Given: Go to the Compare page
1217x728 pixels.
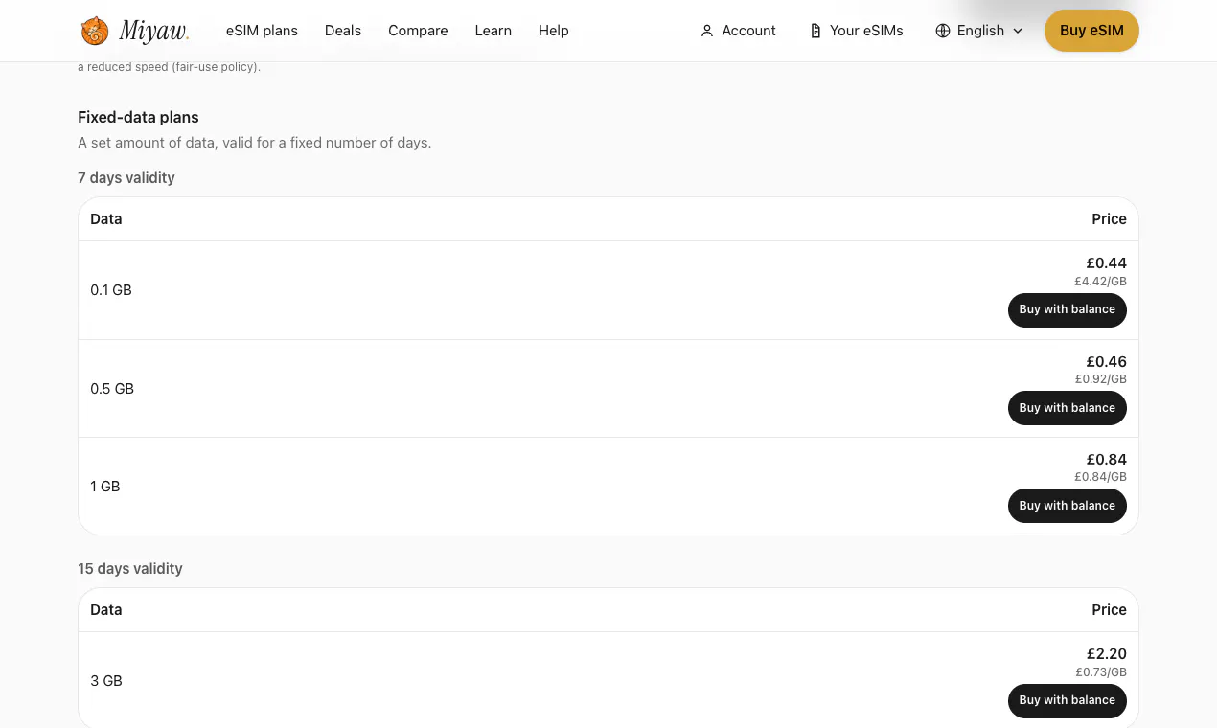Looking at the screenshot, I should pos(418,31).
